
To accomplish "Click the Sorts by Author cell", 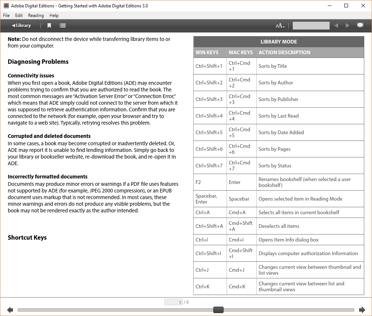I will [310, 83].
